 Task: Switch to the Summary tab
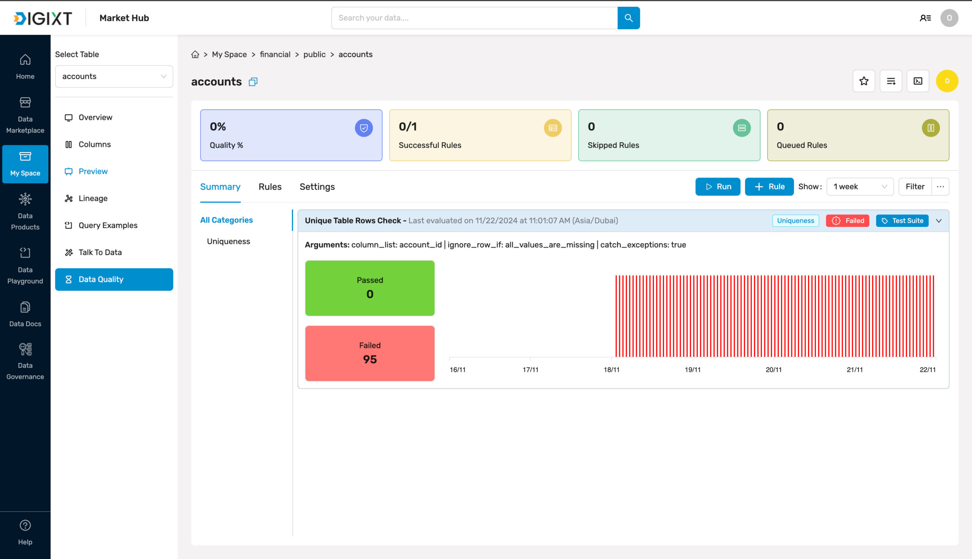click(x=220, y=187)
